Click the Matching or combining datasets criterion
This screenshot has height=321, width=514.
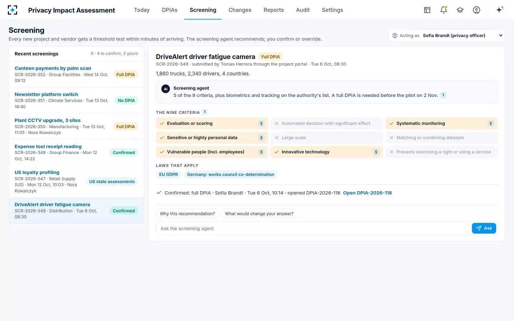[x=442, y=138]
